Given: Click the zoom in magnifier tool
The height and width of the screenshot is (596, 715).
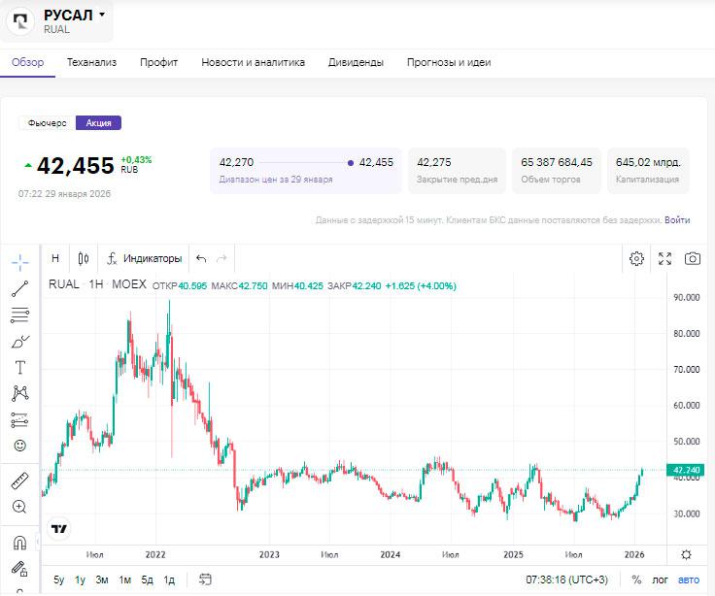Looking at the screenshot, I should coord(20,507).
